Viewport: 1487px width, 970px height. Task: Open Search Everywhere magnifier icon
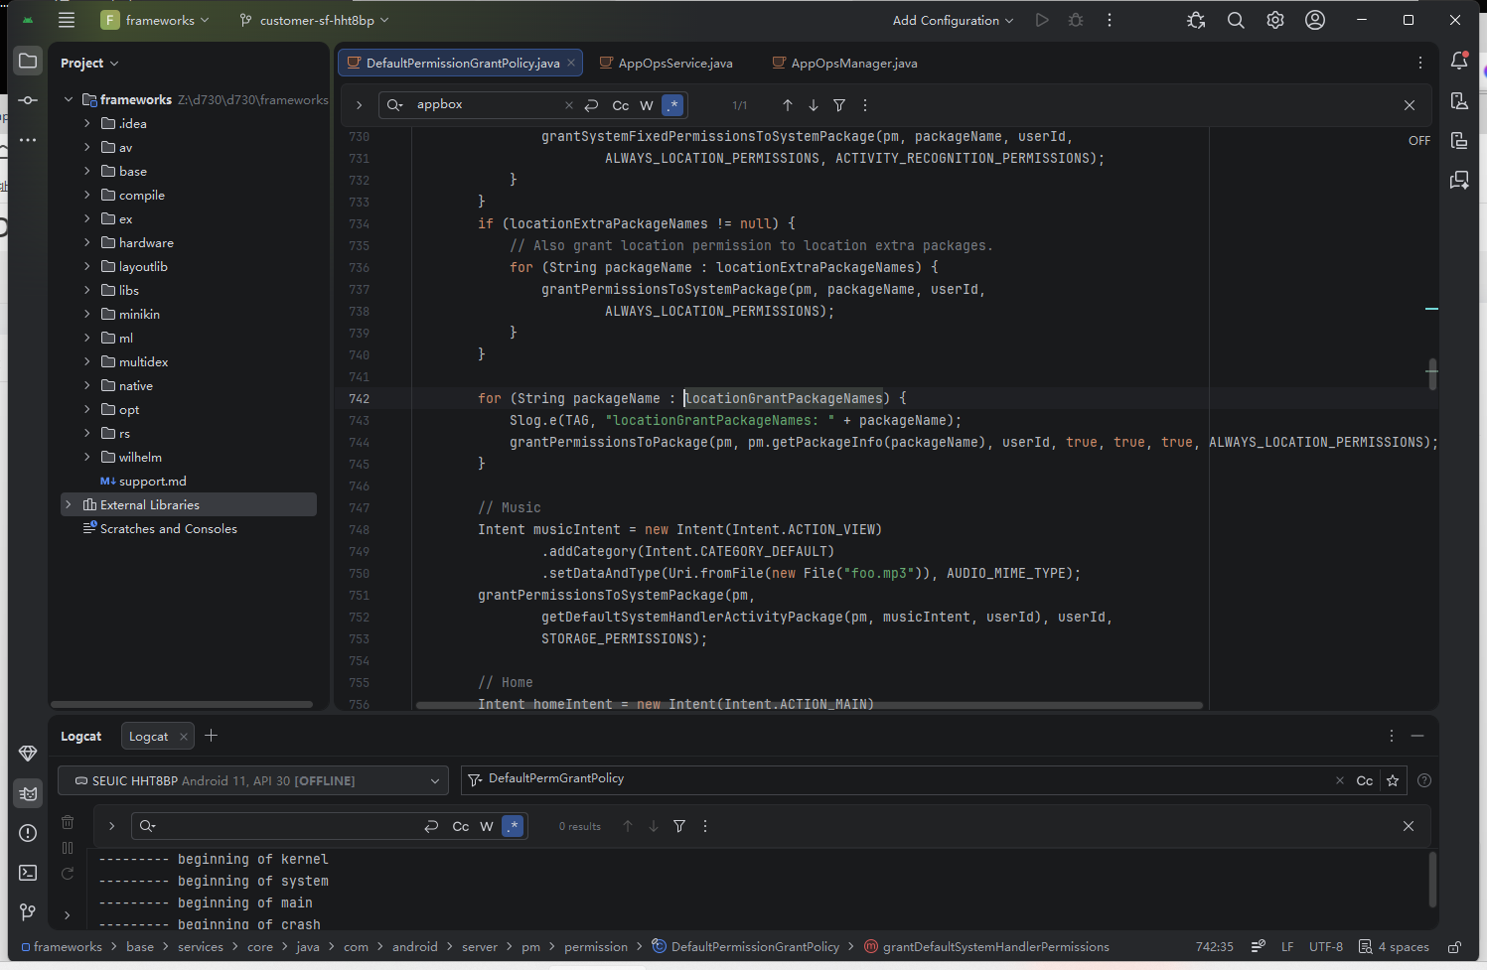1236,20
